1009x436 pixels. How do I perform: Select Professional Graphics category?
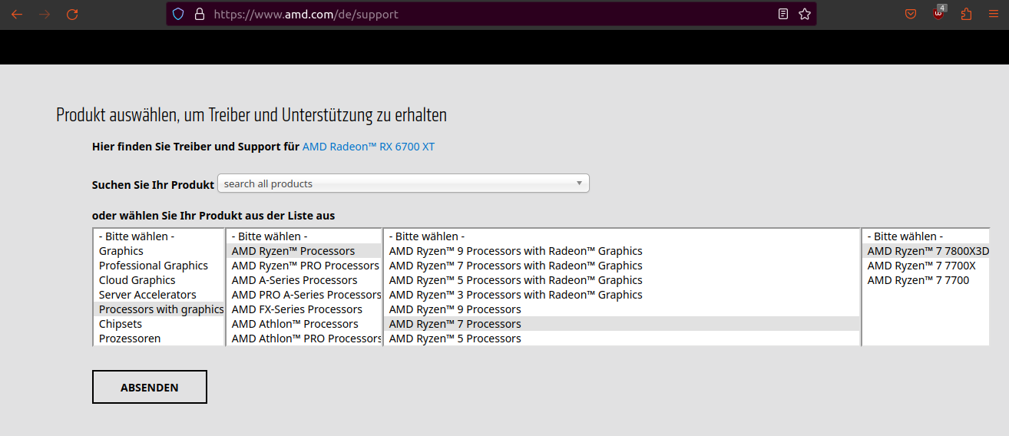click(159, 266)
